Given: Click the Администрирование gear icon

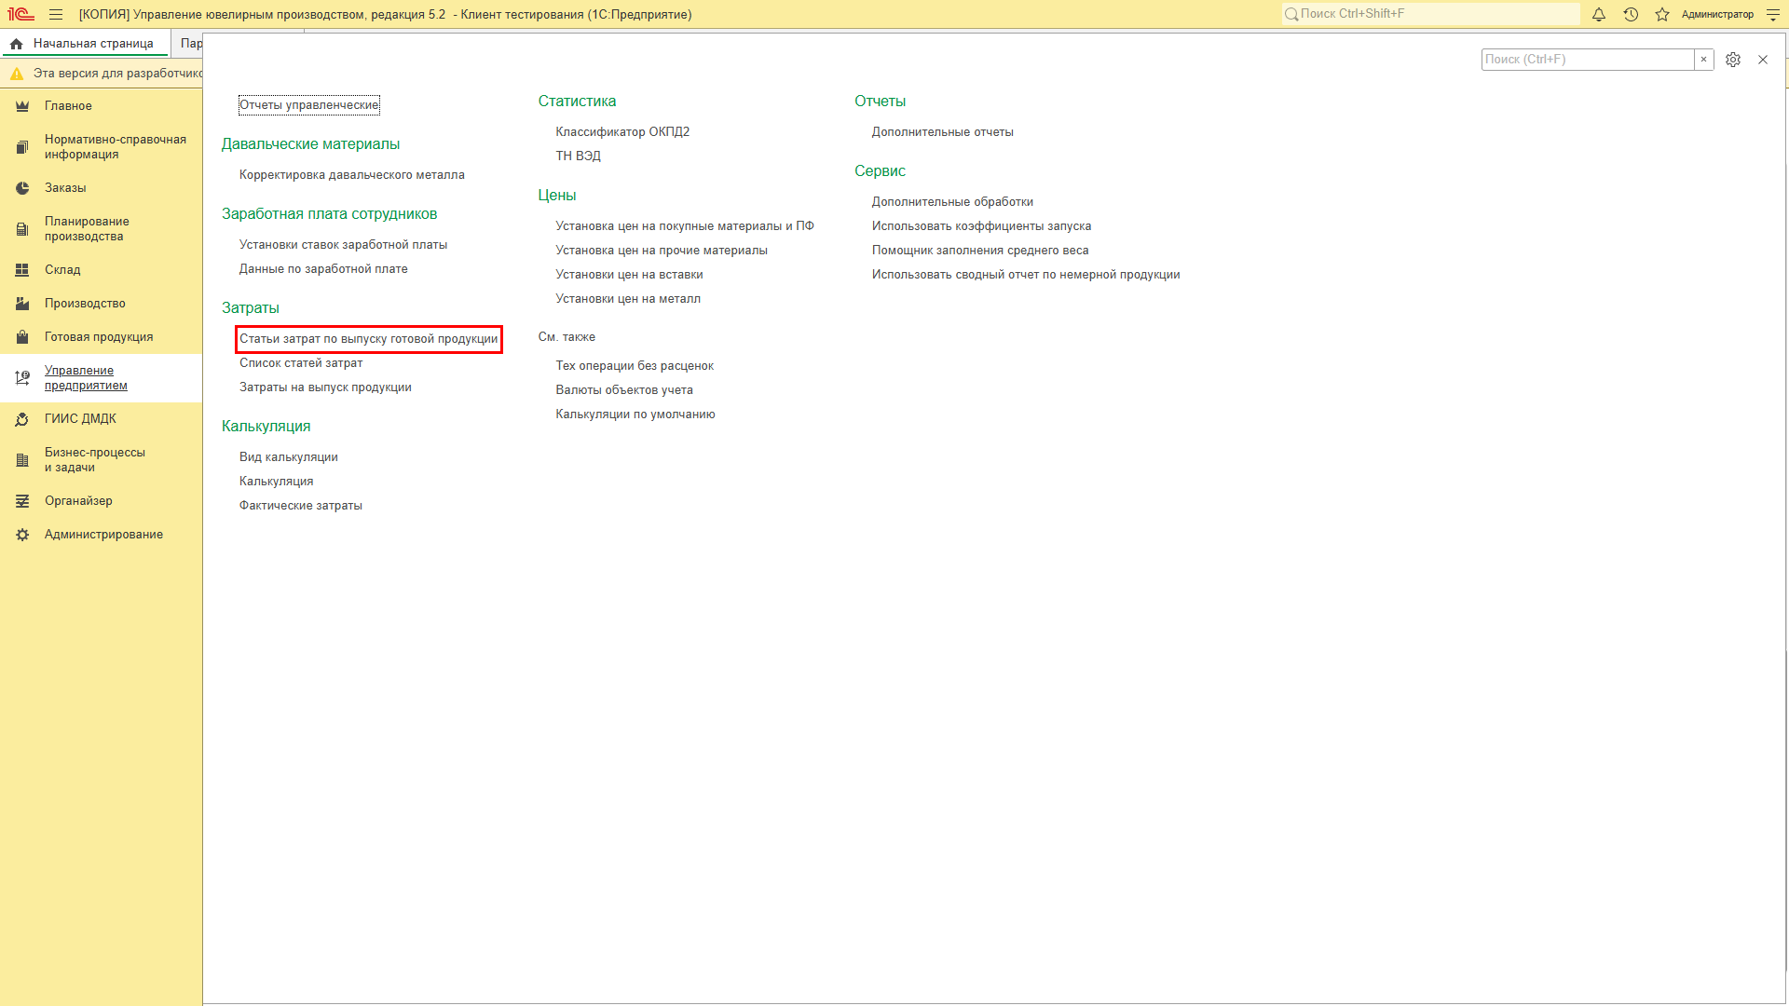Looking at the screenshot, I should pyautogui.click(x=22, y=535).
